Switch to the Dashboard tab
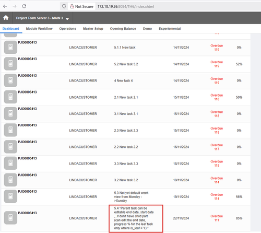This screenshot has width=261, height=233. pos(11,29)
